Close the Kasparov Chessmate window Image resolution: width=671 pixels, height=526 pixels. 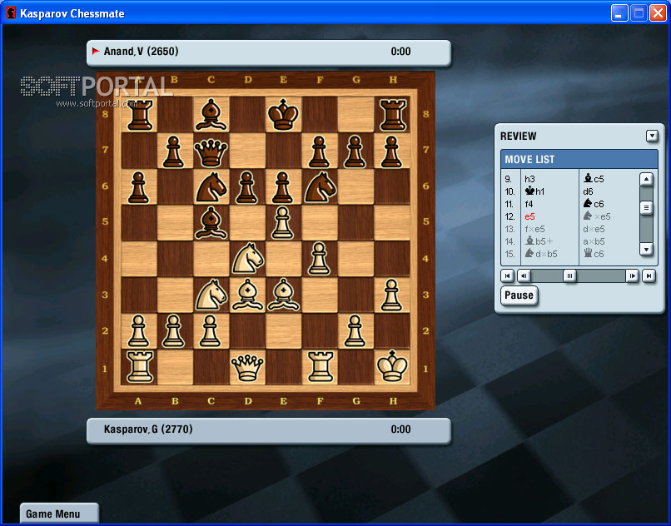pos(658,13)
